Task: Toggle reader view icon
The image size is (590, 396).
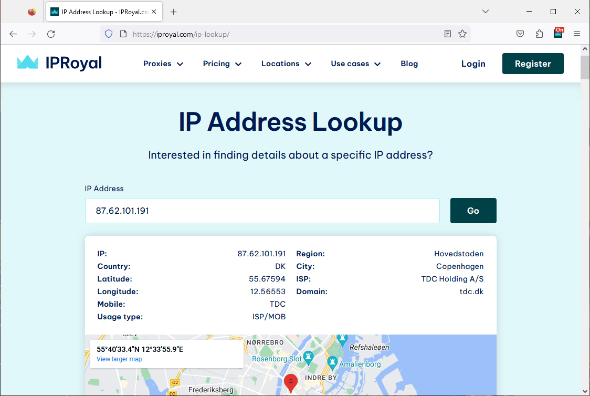Action: tap(447, 34)
